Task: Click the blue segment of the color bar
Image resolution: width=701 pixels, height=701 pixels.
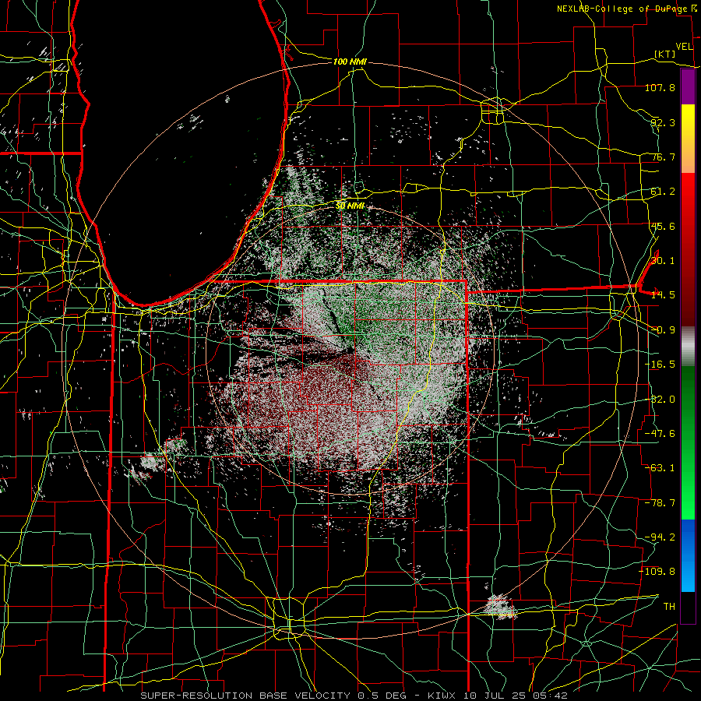Action: [688, 555]
